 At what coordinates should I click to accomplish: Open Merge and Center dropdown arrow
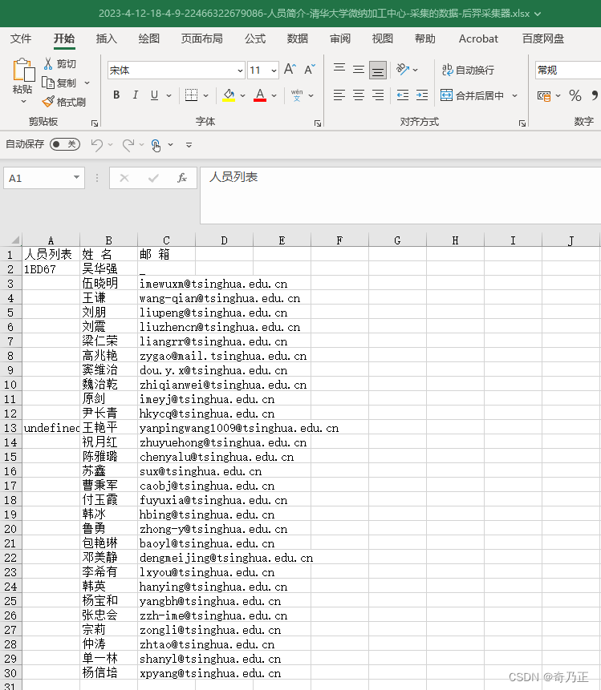(x=514, y=95)
